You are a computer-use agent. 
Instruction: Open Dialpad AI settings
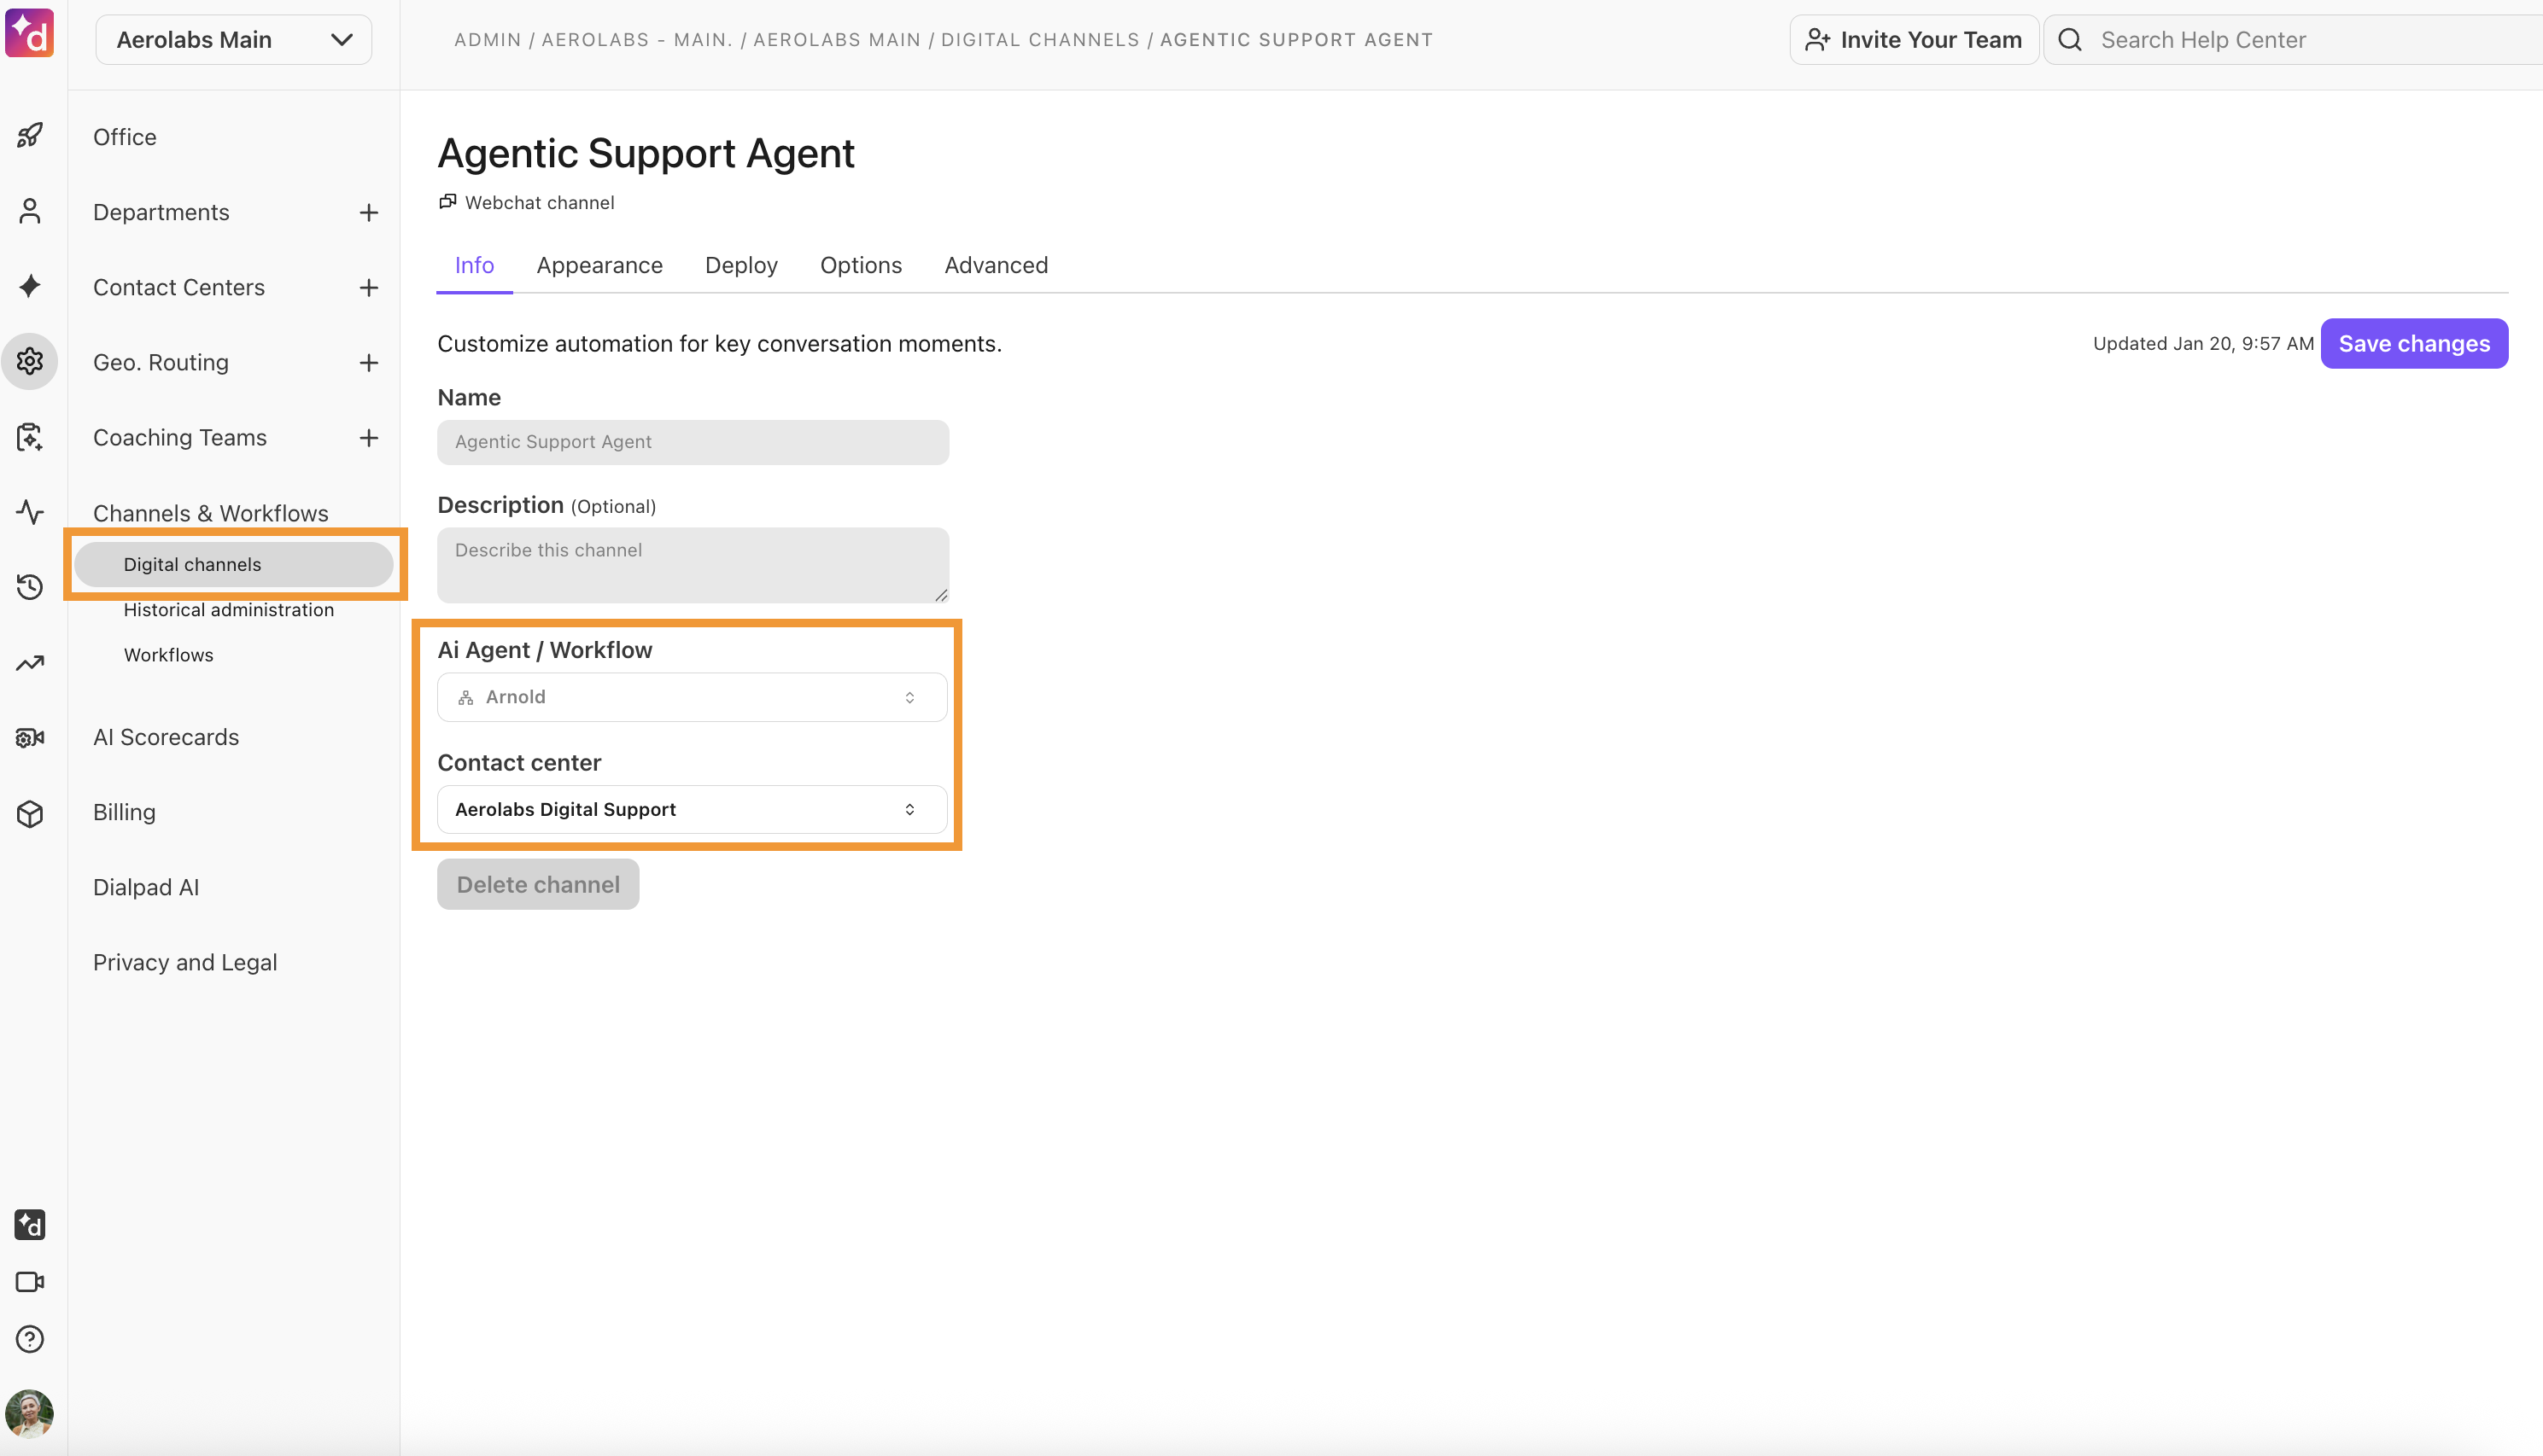(x=146, y=887)
